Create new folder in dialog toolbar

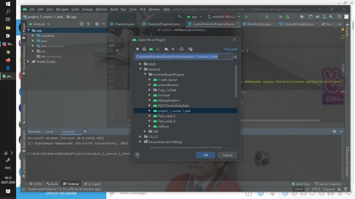click(x=166, y=49)
